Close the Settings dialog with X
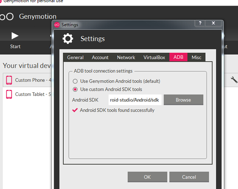Viewport: 238px width, 189px height. click(x=214, y=23)
